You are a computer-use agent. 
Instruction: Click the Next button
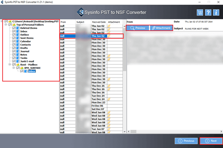tap(211, 141)
